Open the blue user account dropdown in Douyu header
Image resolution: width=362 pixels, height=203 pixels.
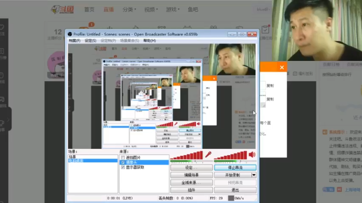[x=263, y=9]
